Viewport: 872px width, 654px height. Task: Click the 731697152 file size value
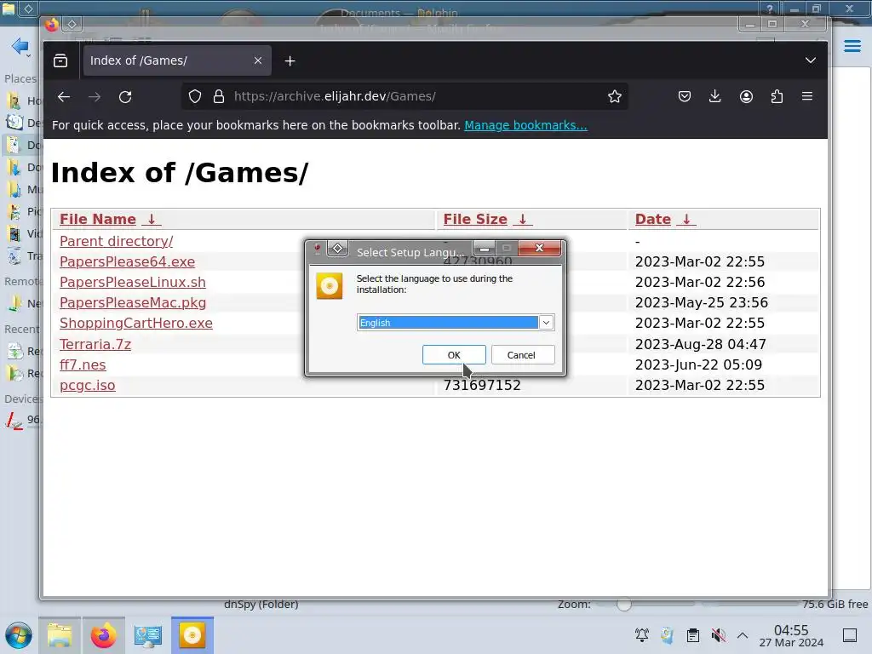coord(482,386)
